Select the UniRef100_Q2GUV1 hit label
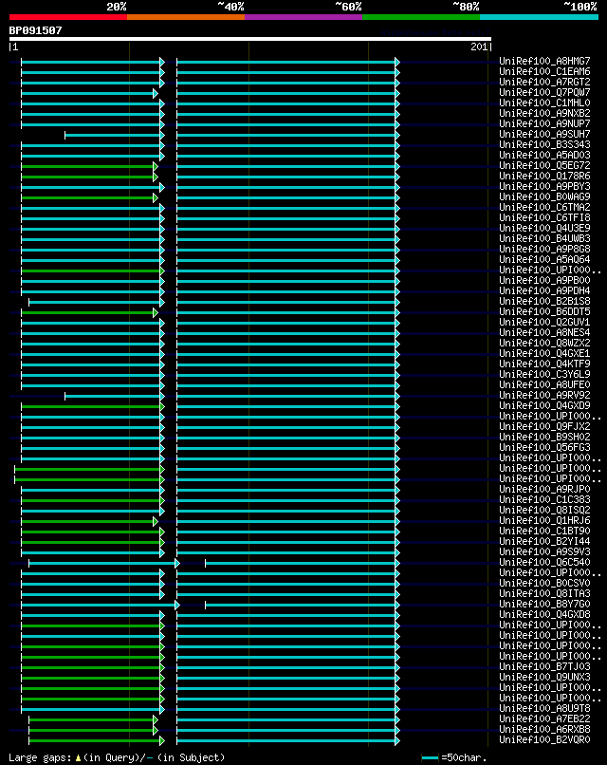Screen dimensions: 607x765 tap(544, 322)
